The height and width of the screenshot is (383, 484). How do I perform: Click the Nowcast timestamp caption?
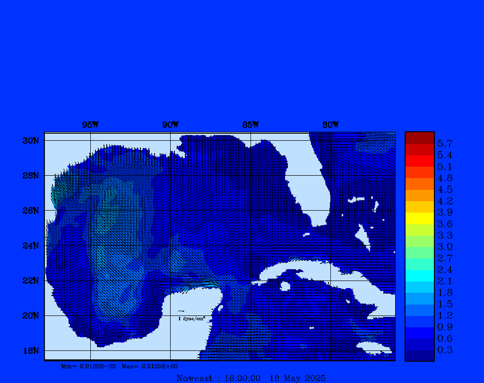point(251,378)
